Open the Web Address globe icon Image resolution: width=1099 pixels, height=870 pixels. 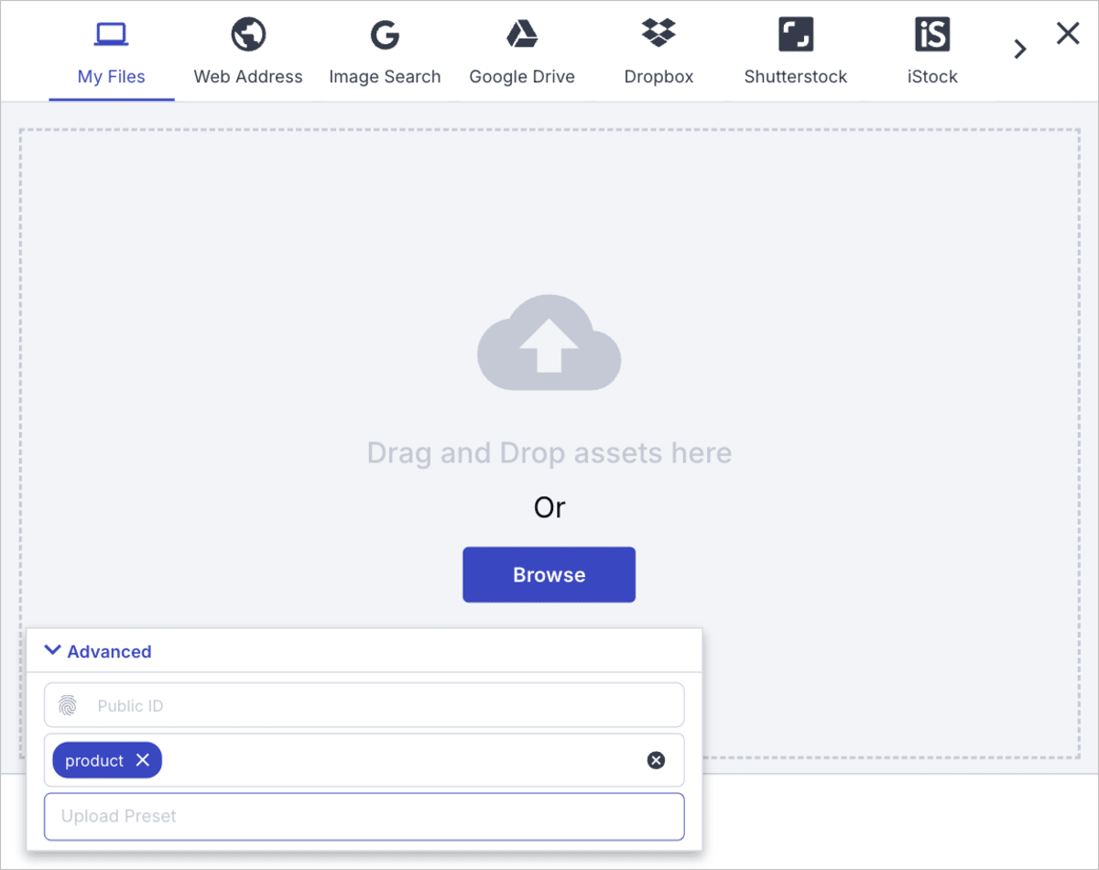pyautogui.click(x=248, y=35)
